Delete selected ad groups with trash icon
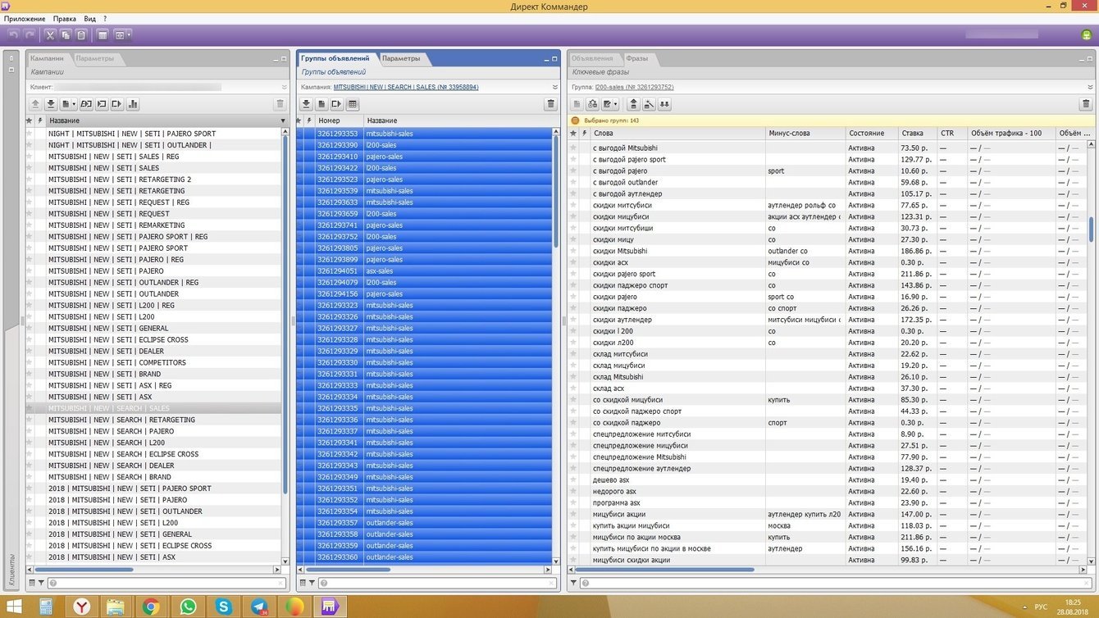The image size is (1099, 618). (x=550, y=104)
